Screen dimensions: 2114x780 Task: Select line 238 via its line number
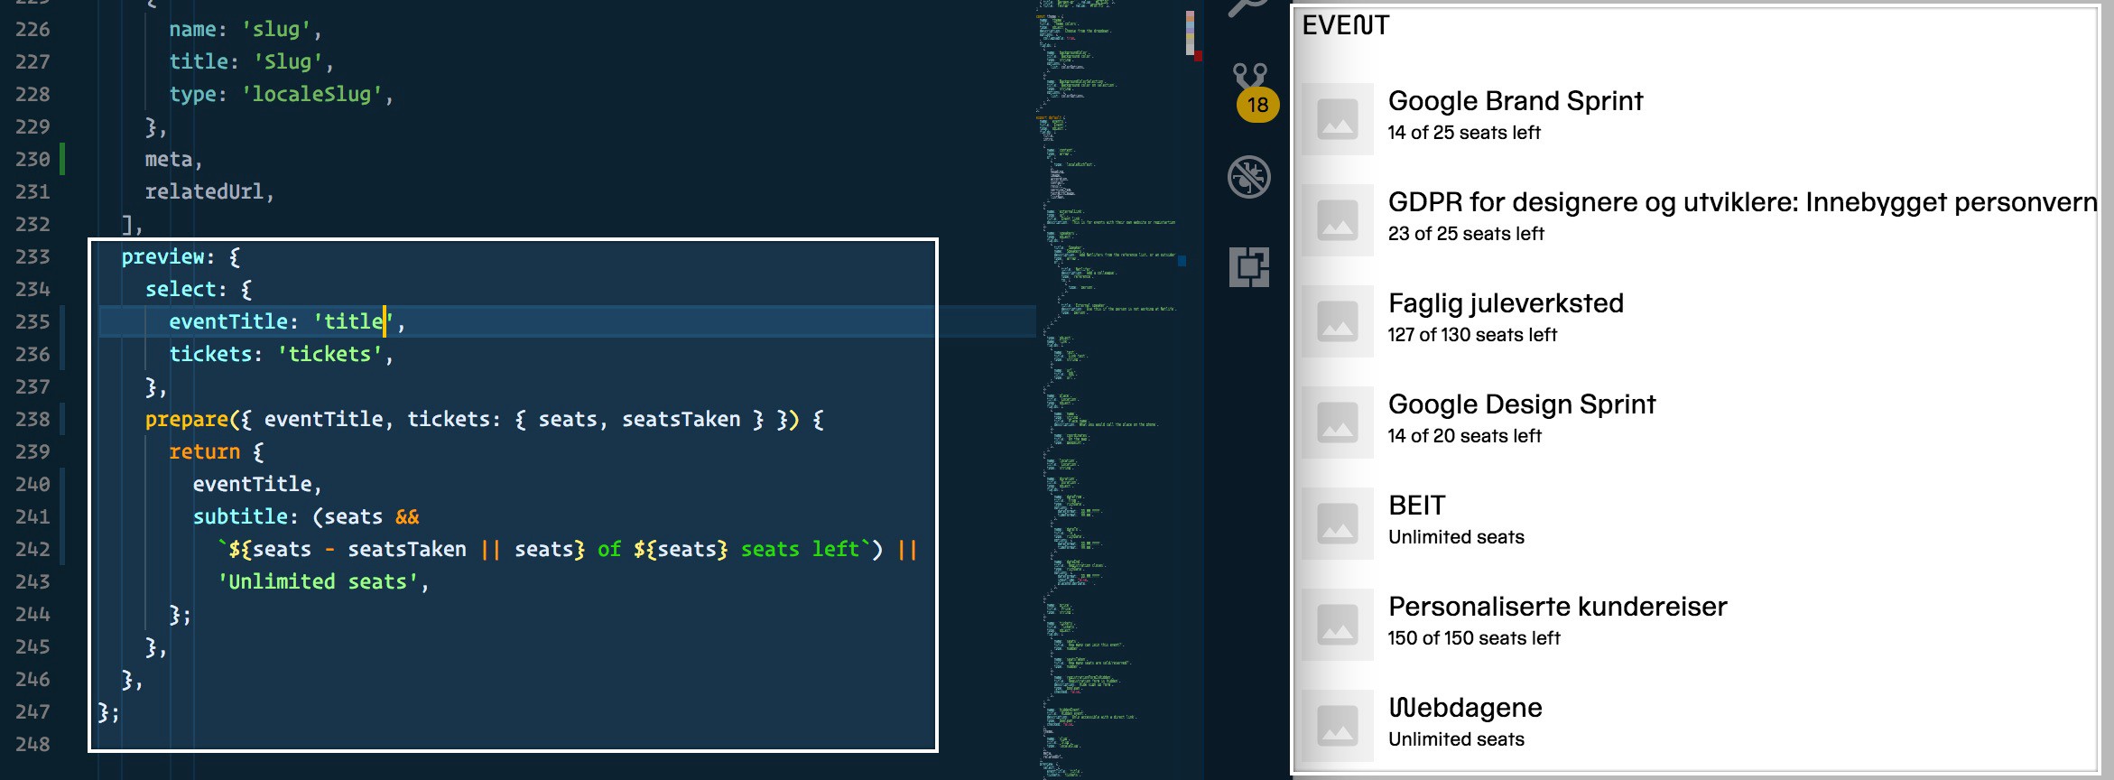click(32, 419)
